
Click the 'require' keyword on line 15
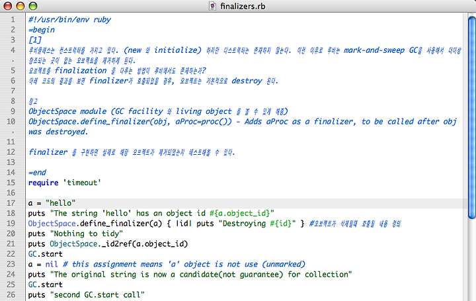43,183
